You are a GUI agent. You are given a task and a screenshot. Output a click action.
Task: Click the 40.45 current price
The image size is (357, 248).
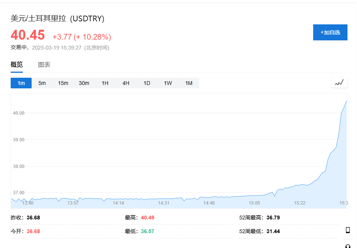click(x=28, y=35)
